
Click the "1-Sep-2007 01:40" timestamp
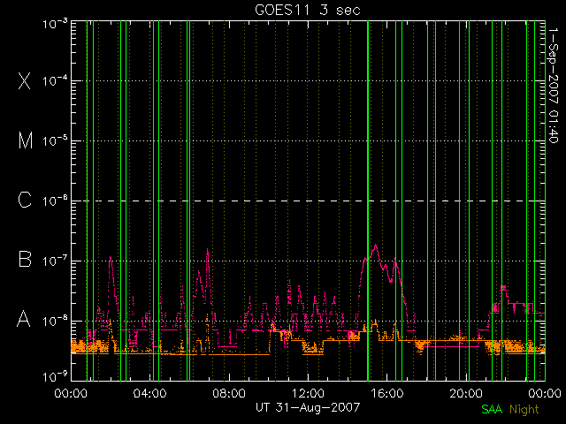[553, 86]
